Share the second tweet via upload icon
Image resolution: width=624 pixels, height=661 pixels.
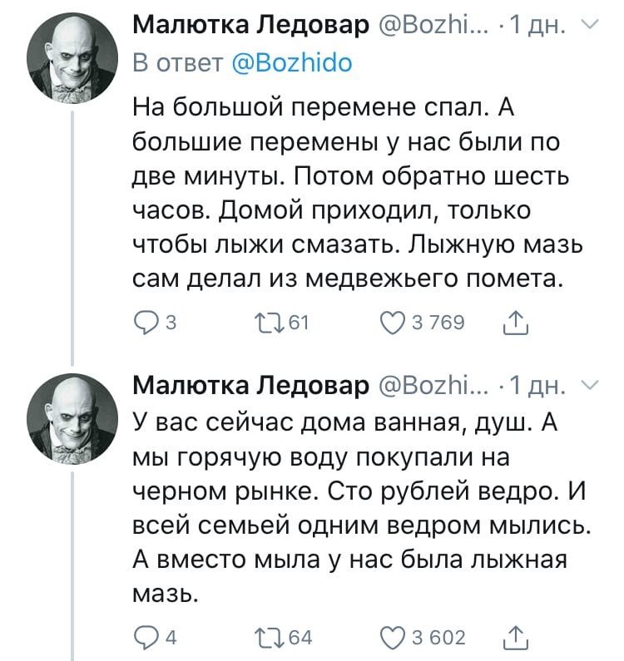coord(516,637)
